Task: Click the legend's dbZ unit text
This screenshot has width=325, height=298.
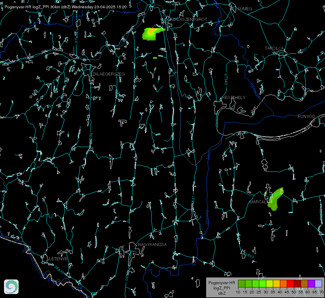Action: pos(222,293)
